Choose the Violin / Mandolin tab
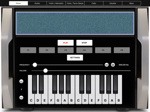Viewport: 150px width, 112px height. click(x=56, y=3)
